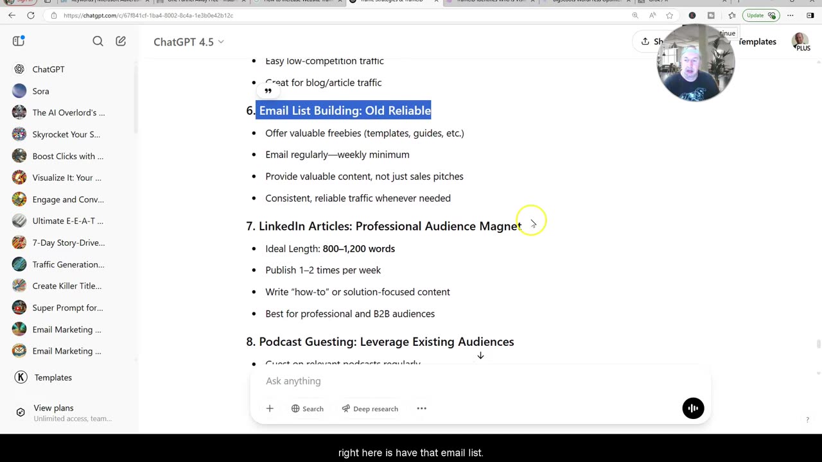Click text Great for blog/article traffic
This screenshot has width=822, height=462.
[x=324, y=83]
